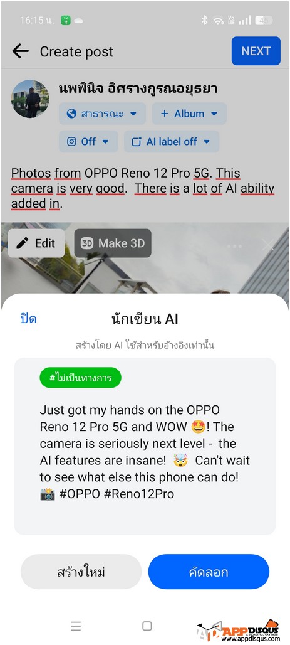The width and height of the screenshot is (290, 645).
Task: Expand the สาธารณะ audience dropdown arrow
Action: coord(133,114)
